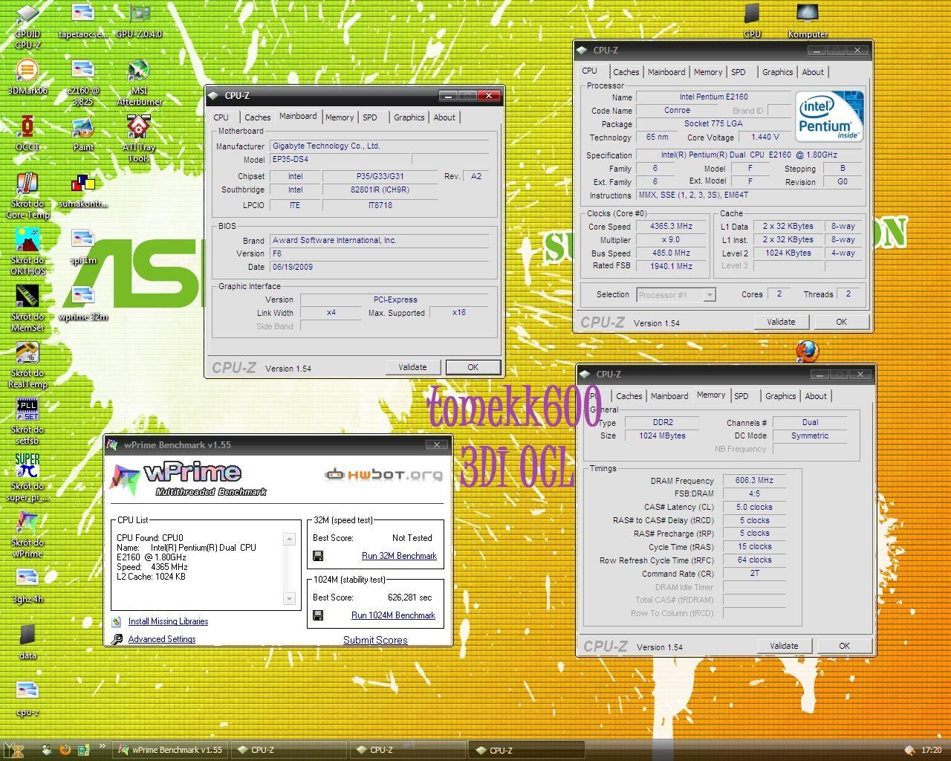This screenshot has width=951, height=761.
Task: Select SPD tab in Mainboard CPU-Z window
Action: coord(370,117)
